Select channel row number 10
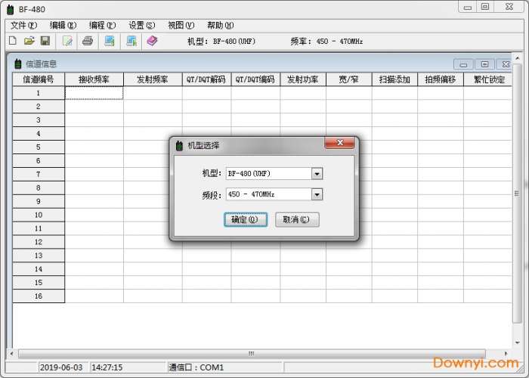 coord(39,215)
